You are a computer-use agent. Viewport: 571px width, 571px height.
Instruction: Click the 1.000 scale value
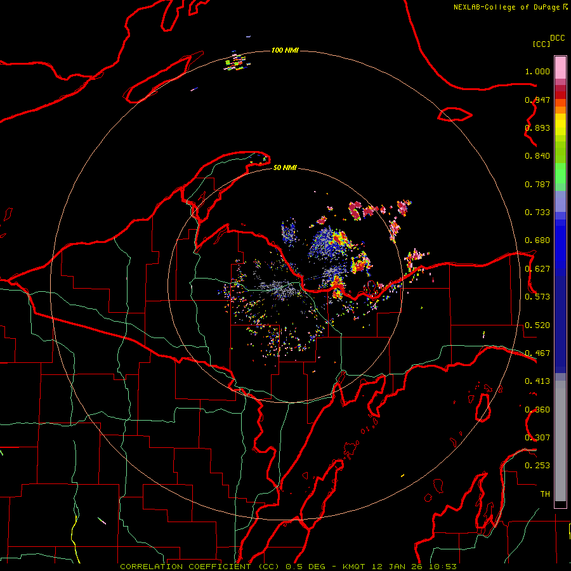(537, 71)
